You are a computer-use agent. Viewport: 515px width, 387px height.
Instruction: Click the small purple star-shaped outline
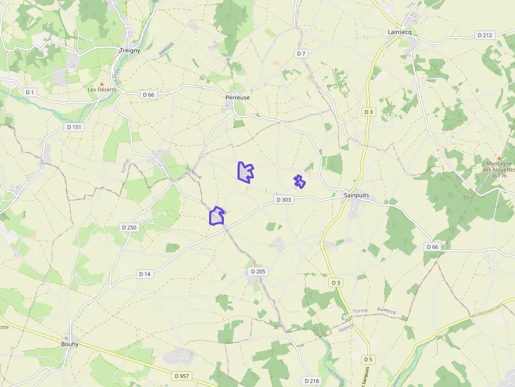click(299, 182)
